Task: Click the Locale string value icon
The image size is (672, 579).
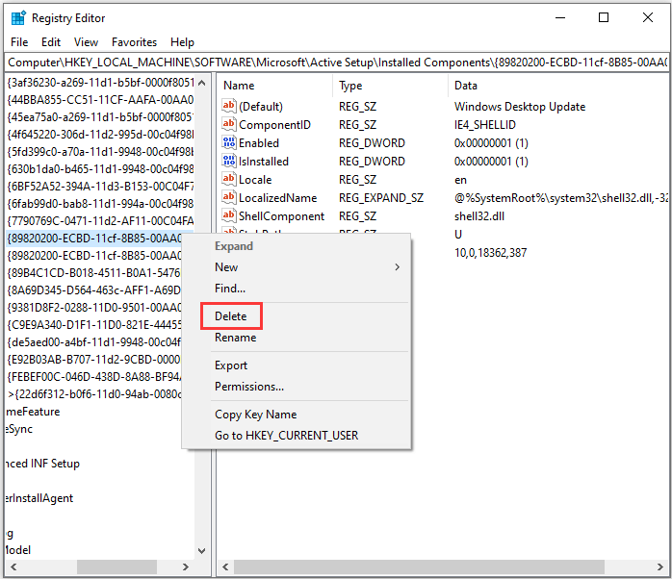Action: click(x=229, y=179)
